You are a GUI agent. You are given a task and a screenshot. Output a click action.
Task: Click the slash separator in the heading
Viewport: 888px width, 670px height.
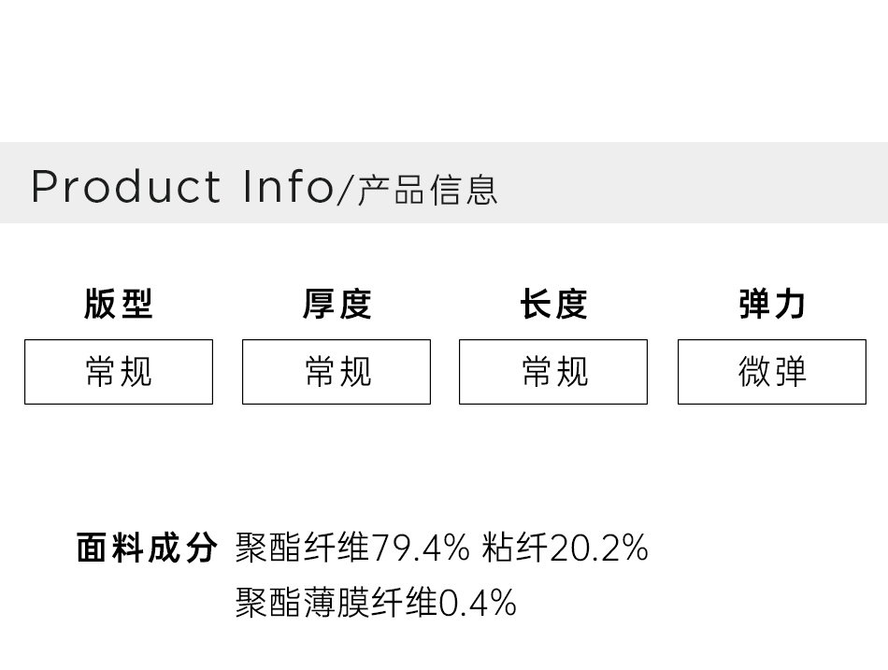point(345,189)
